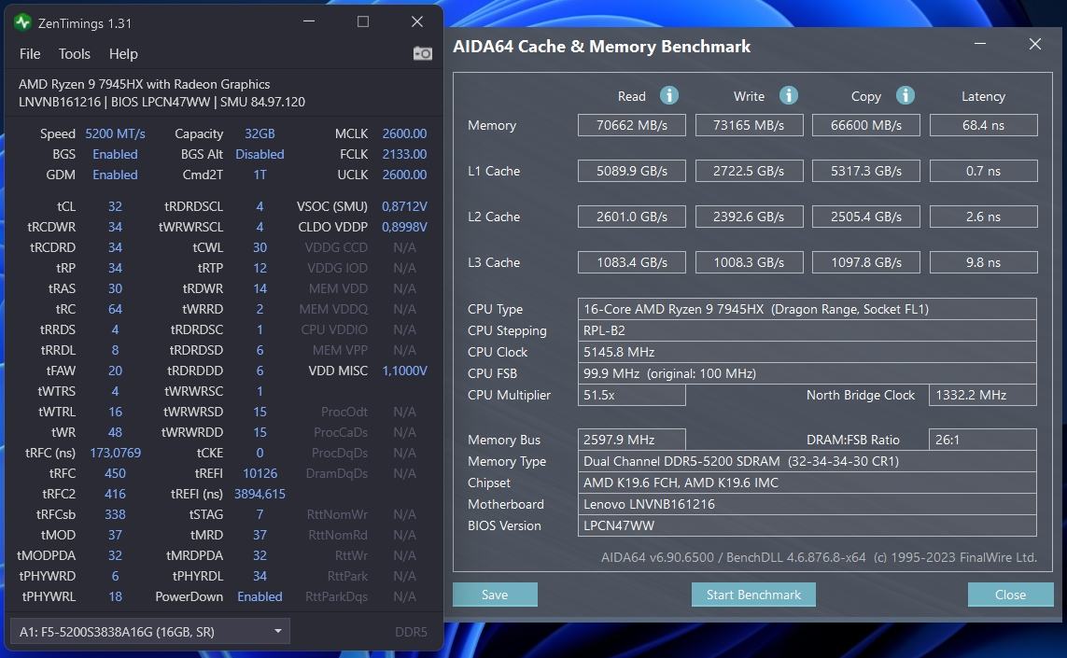Click the tCL value 32
The height and width of the screenshot is (658, 1067).
(115, 206)
